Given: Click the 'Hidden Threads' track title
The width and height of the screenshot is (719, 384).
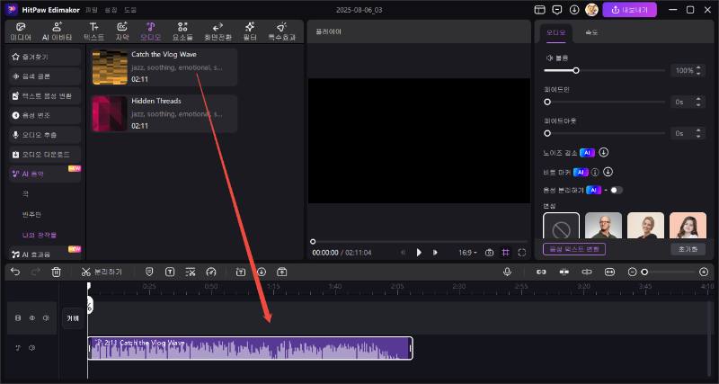Looking at the screenshot, I should (x=155, y=101).
